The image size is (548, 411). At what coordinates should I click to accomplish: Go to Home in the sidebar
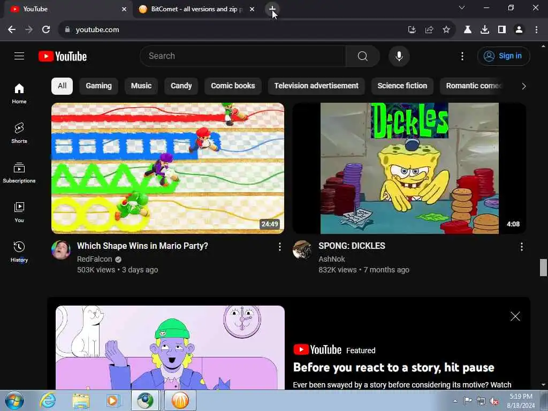coord(19,94)
